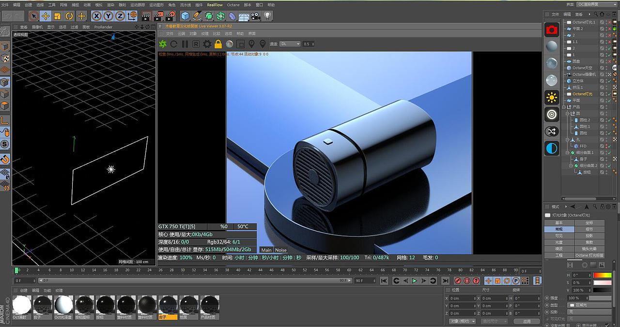This screenshot has height=327, width=620.
Task: Click the half-blue contrast circle icon
Action: pyautogui.click(x=551, y=149)
